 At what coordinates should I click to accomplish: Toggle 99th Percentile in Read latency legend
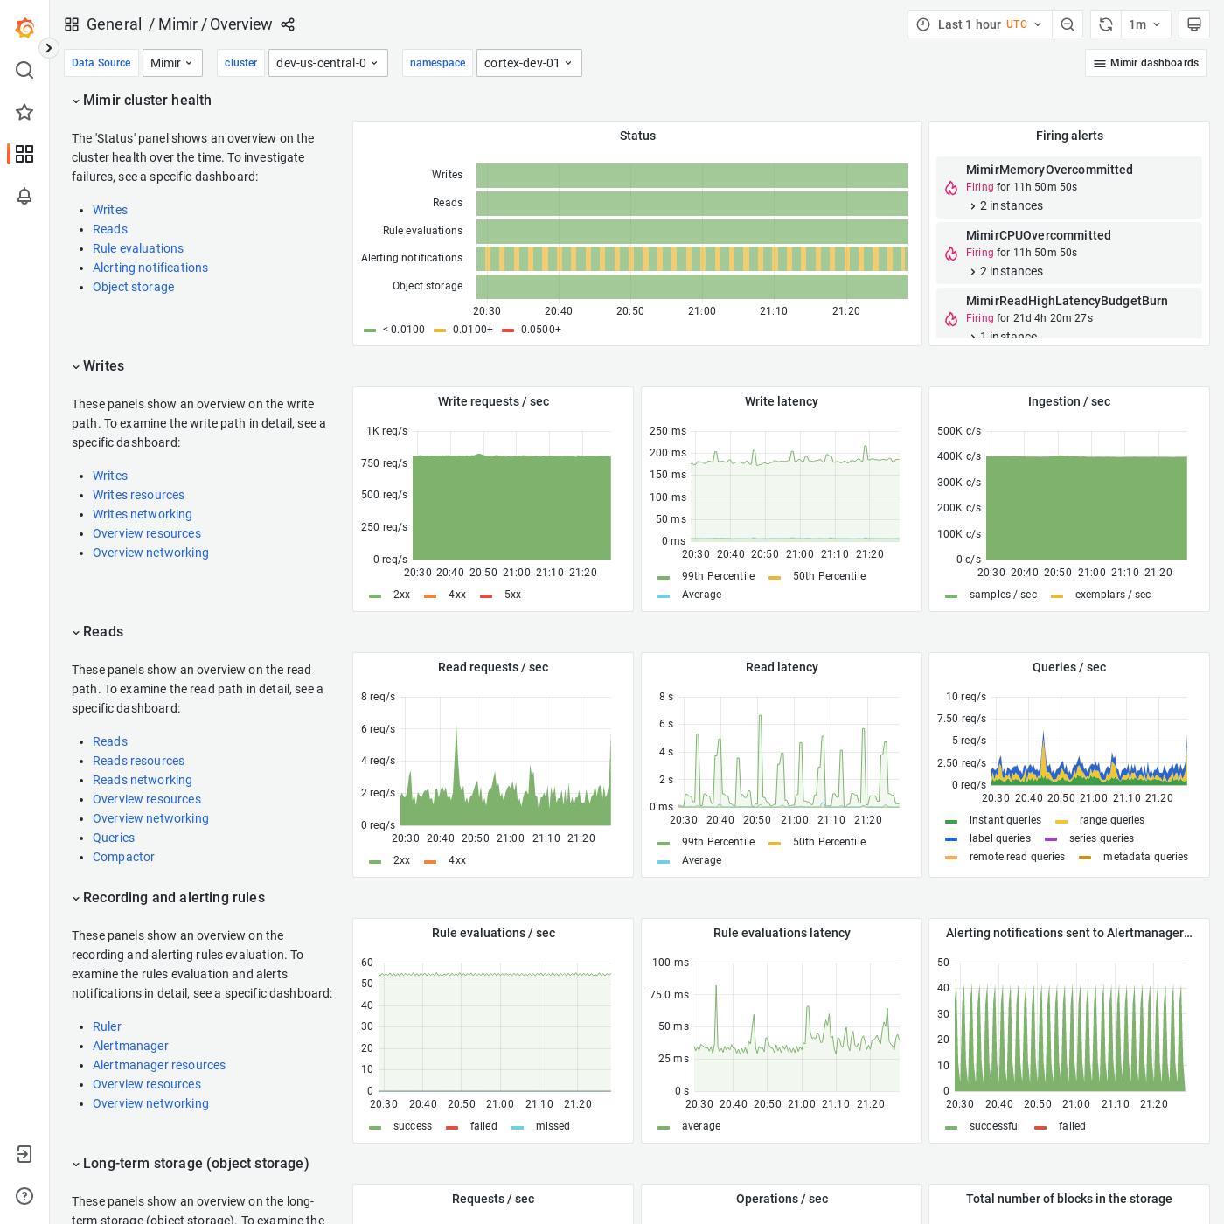tap(718, 841)
